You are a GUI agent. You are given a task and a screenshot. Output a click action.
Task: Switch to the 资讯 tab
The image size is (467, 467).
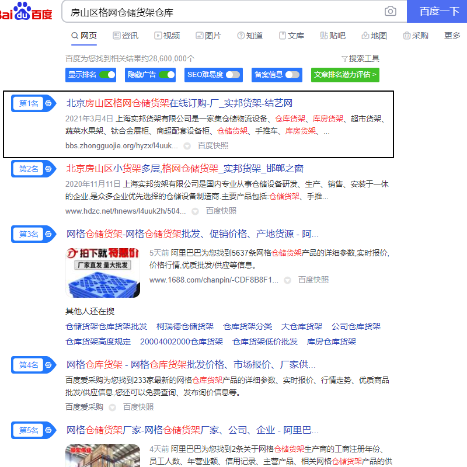click(126, 36)
